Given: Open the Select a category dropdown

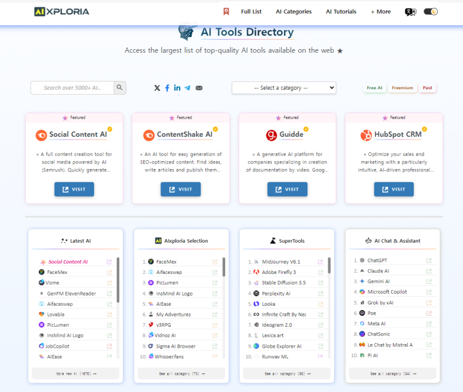Looking at the screenshot, I should [x=284, y=88].
